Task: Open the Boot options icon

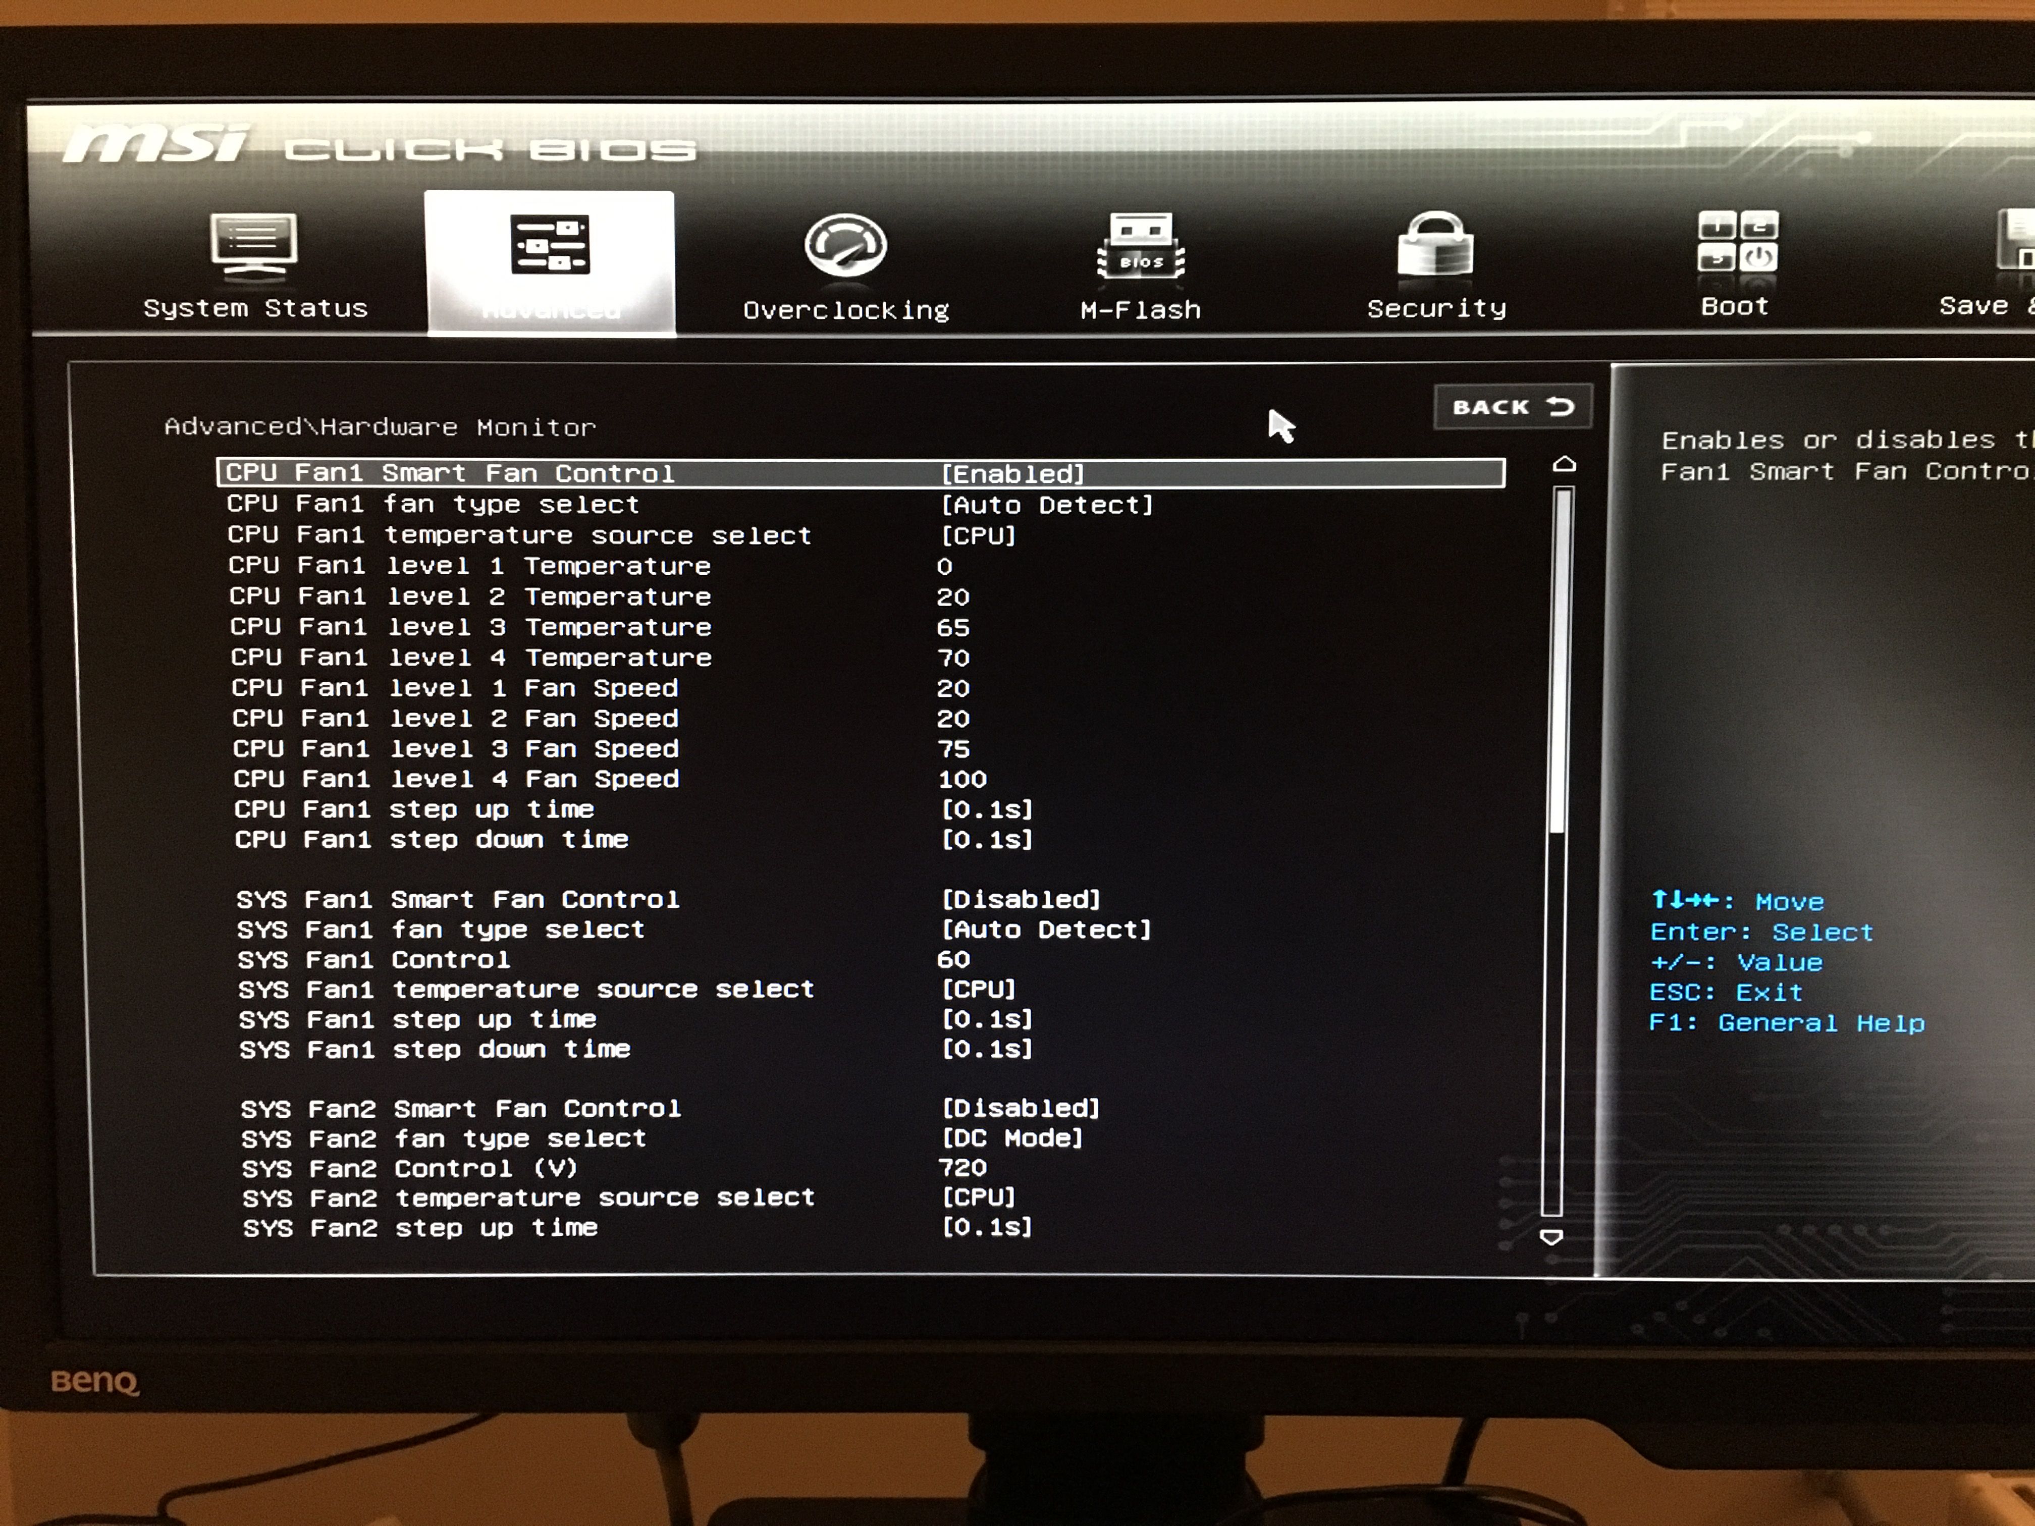Action: pos(1737,241)
